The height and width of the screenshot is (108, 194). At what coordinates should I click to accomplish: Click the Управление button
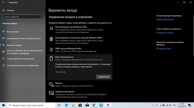103,77
